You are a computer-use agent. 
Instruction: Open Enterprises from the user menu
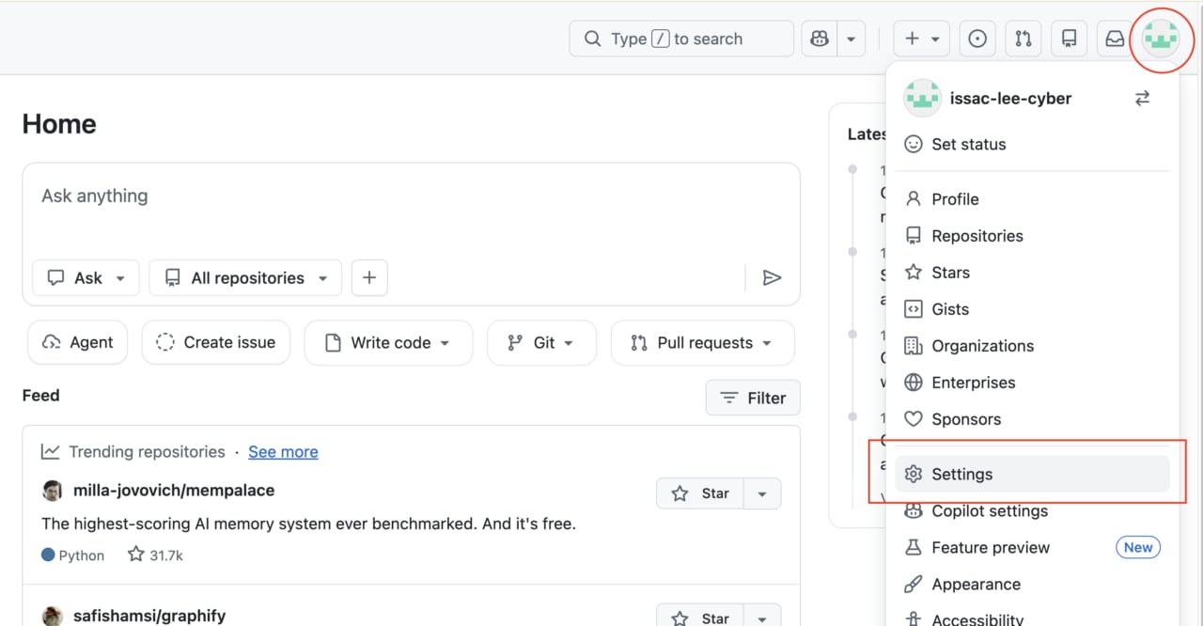tap(1032, 383)
